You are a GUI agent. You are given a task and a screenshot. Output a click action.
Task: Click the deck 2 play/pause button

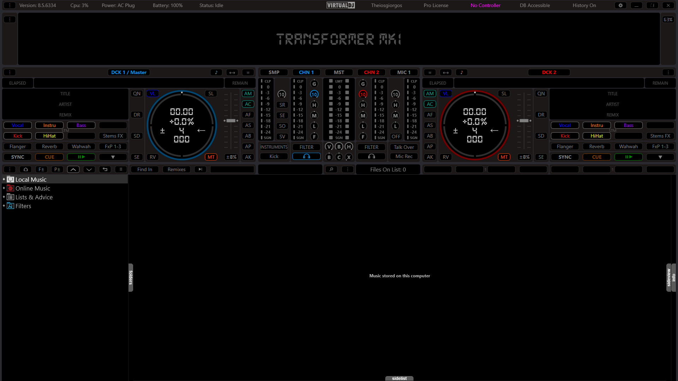[629, 157]
